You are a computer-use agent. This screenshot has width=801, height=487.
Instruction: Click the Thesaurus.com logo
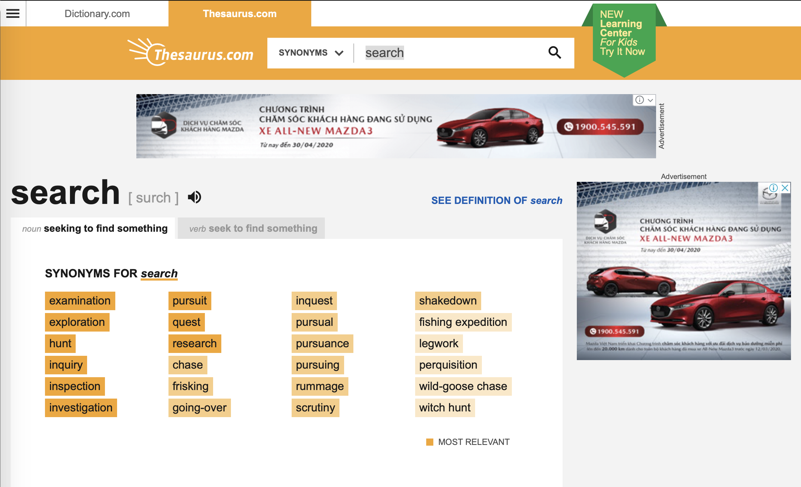coord(190,52)
